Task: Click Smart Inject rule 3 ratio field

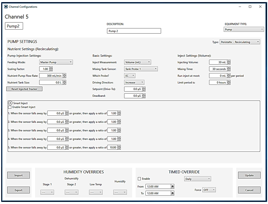Action: coord(113,130)
